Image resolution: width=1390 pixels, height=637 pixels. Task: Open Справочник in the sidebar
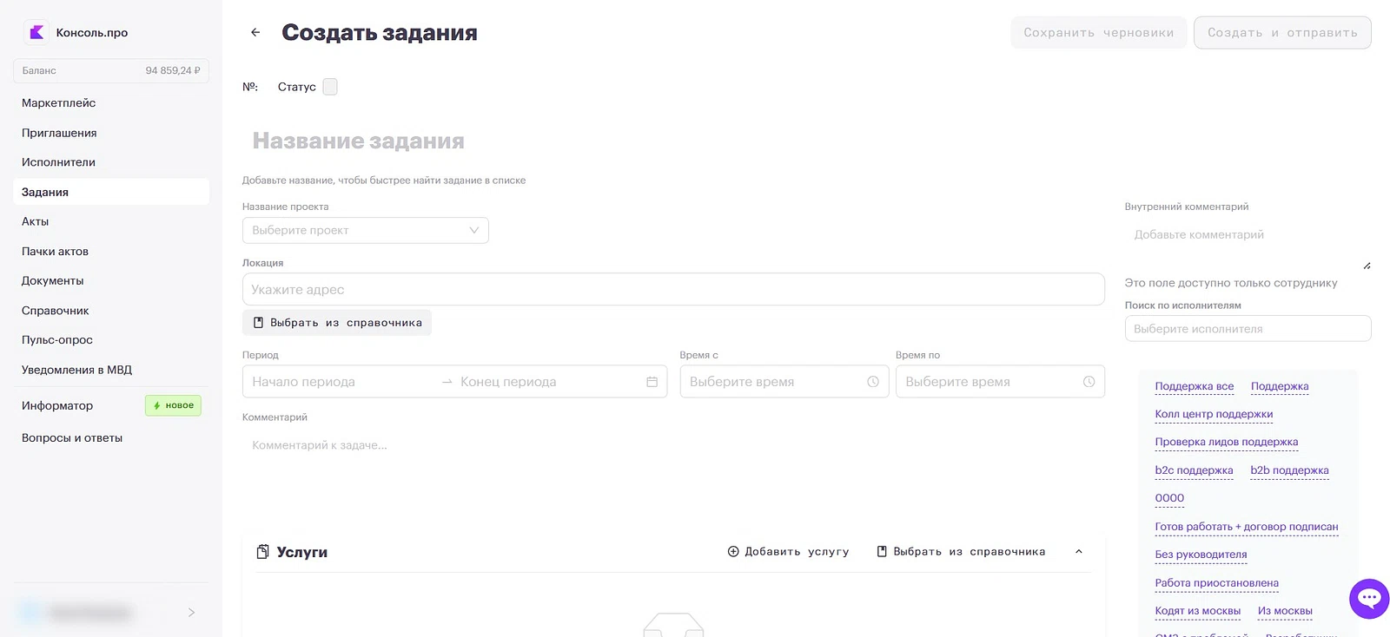(x=111, y=311)
